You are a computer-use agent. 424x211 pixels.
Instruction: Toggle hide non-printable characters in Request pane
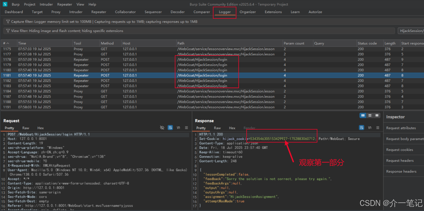pyautogui.click(x=162, y=128)
